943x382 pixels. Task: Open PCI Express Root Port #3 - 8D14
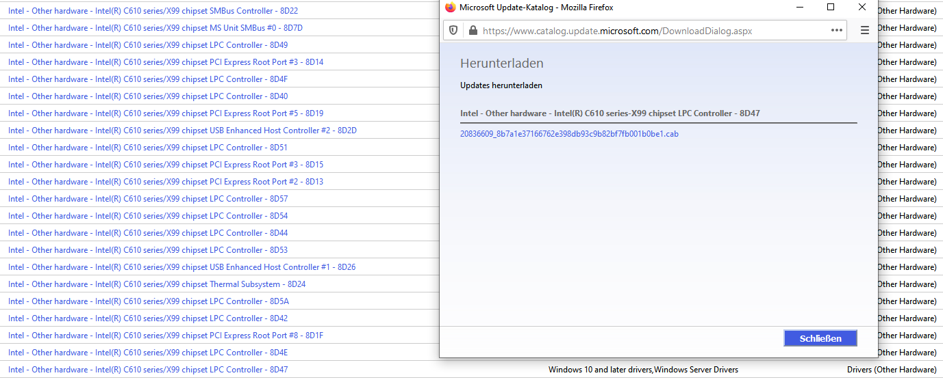point(166,62)
